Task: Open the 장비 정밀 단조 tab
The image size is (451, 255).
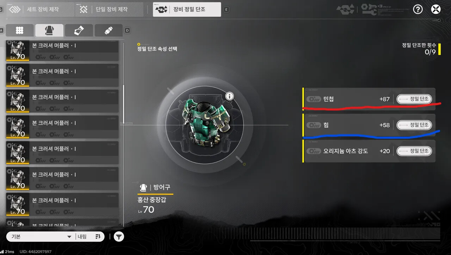Action: (x=187, y=10)
